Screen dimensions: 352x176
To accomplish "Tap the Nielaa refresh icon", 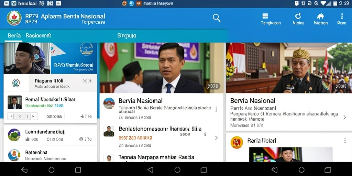I will click(x=298, y=16).
